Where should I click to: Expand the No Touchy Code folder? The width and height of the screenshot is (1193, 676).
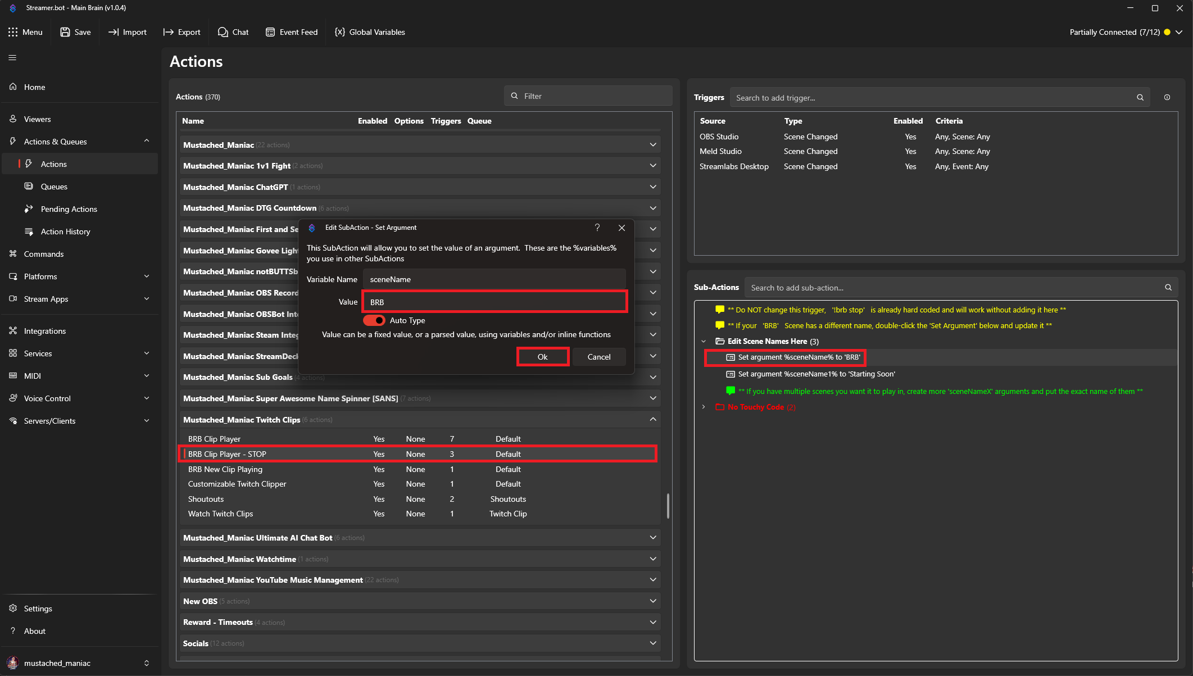point(704,407)
